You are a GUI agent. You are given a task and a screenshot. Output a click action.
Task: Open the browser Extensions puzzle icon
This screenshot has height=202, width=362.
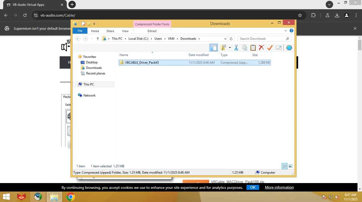313,15
